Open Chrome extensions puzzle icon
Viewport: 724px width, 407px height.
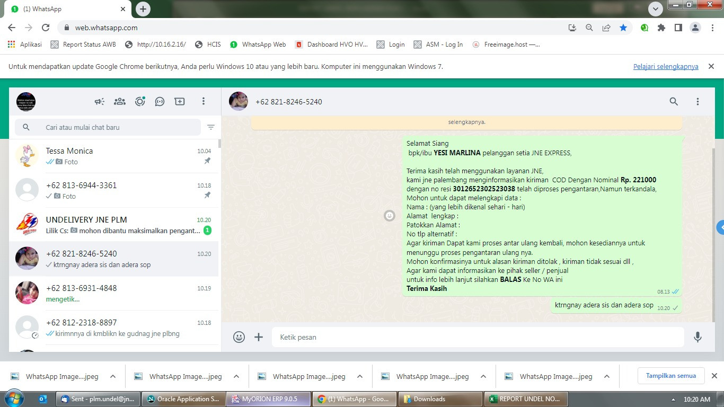pyautogui.click(x=661, y=28)
